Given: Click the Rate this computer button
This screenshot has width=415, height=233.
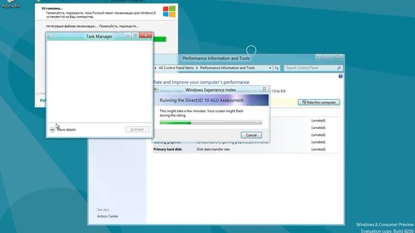Looking at the screenshot, I should pos(319,102).
